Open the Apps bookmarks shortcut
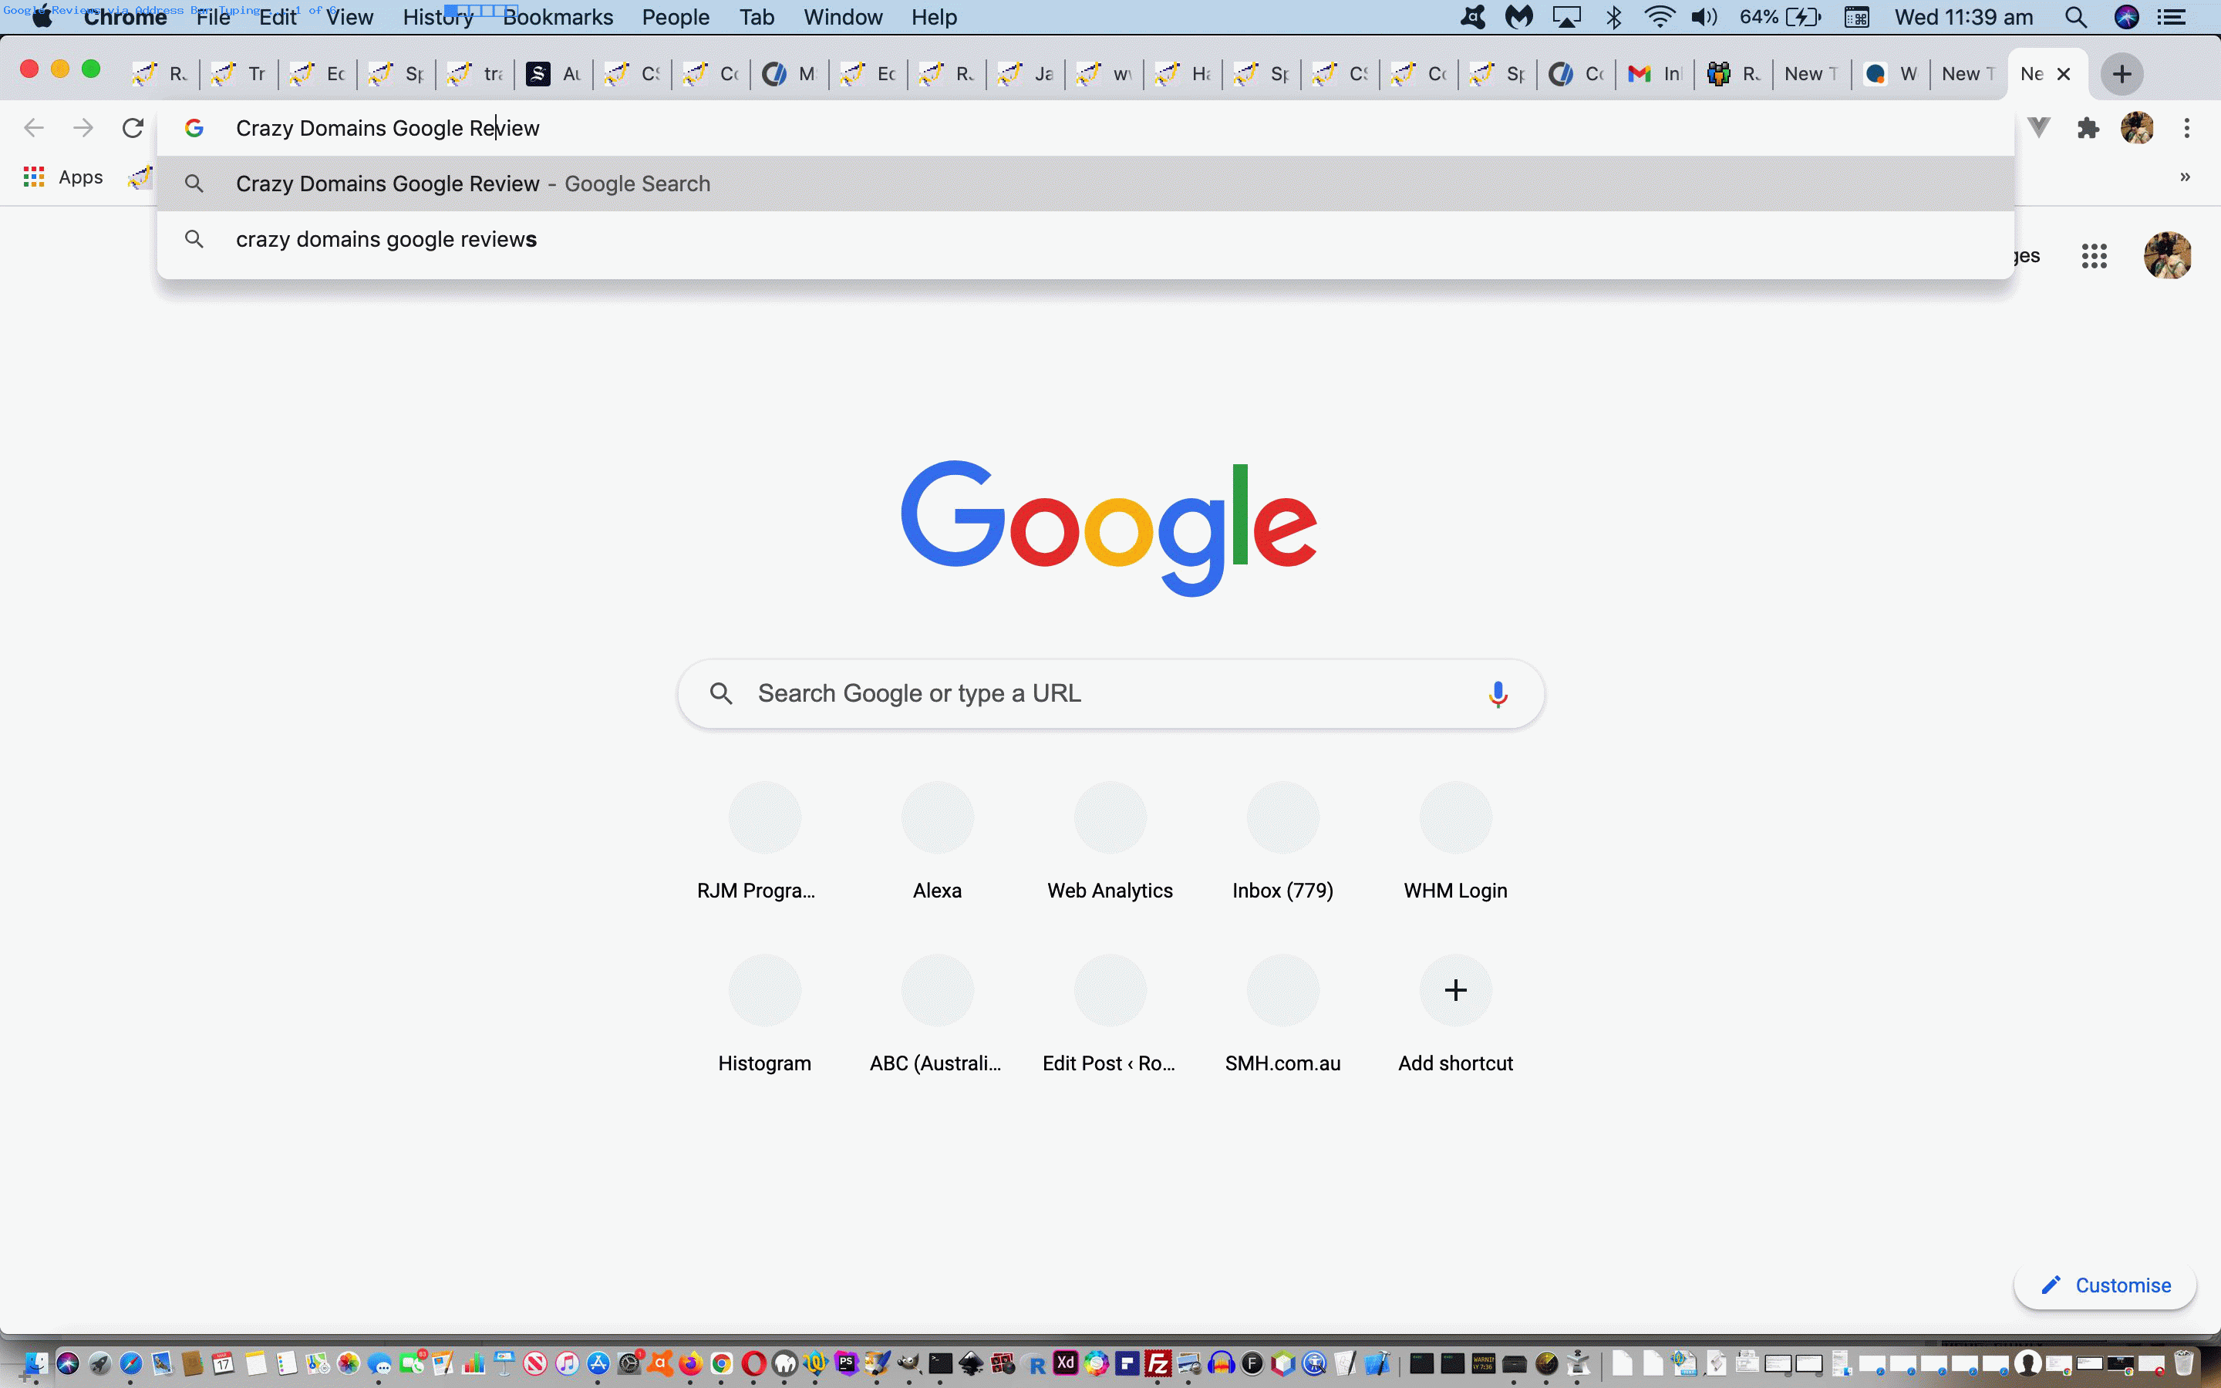2221x1388 pixels. tap(63, 177)
